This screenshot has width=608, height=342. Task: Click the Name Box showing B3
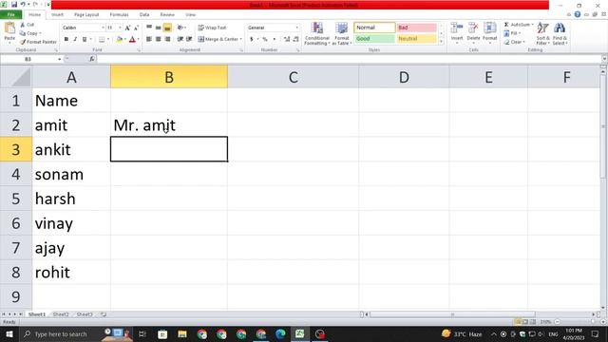[28, 59]
